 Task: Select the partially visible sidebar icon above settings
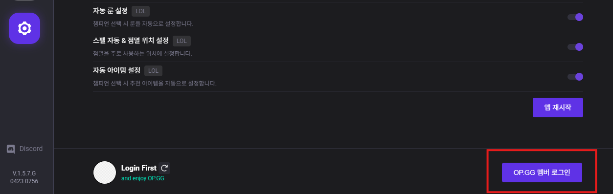pyautogui.click(x=24, y=1)
